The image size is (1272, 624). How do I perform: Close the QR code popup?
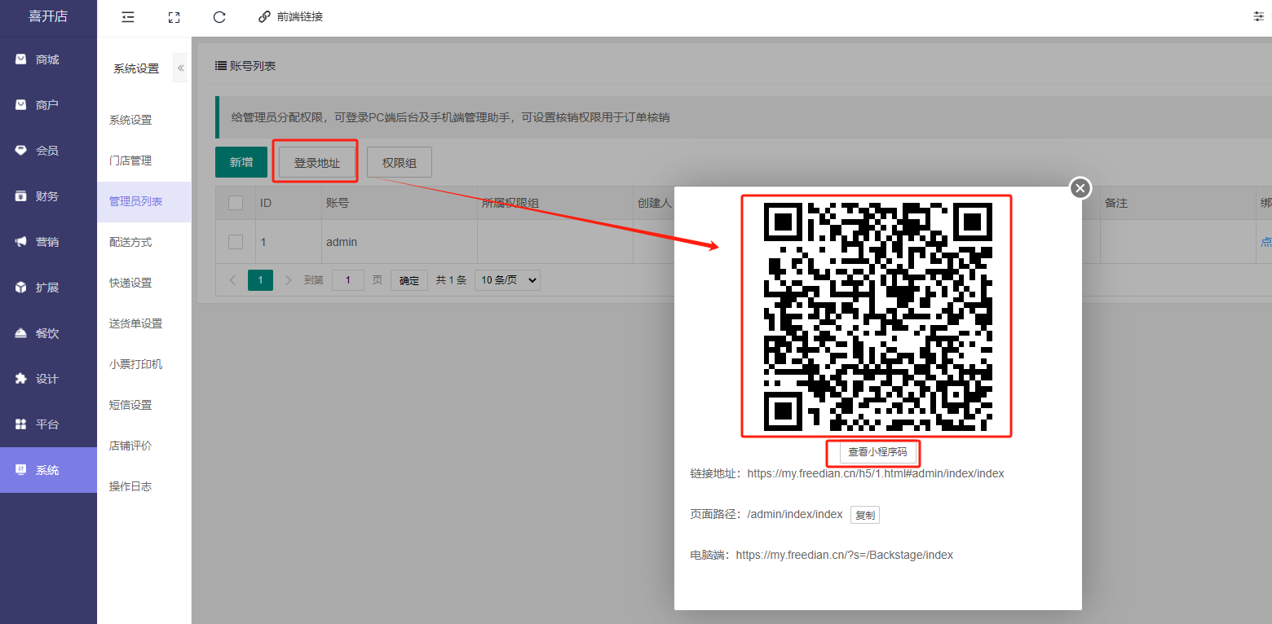(1080, 188)
